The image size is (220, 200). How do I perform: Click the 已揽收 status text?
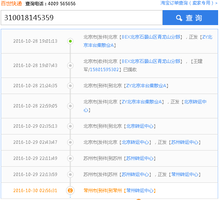(130, 70)
